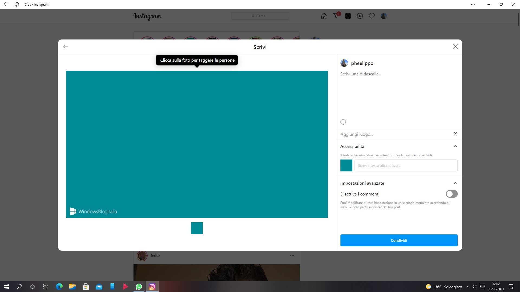Open the fedez post options menu

(292, 255)
